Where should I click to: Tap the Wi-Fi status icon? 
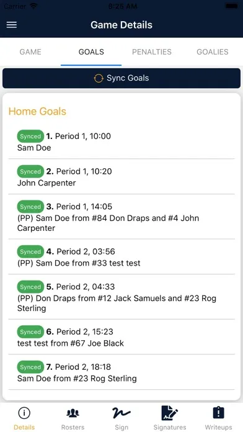point(34,6)
